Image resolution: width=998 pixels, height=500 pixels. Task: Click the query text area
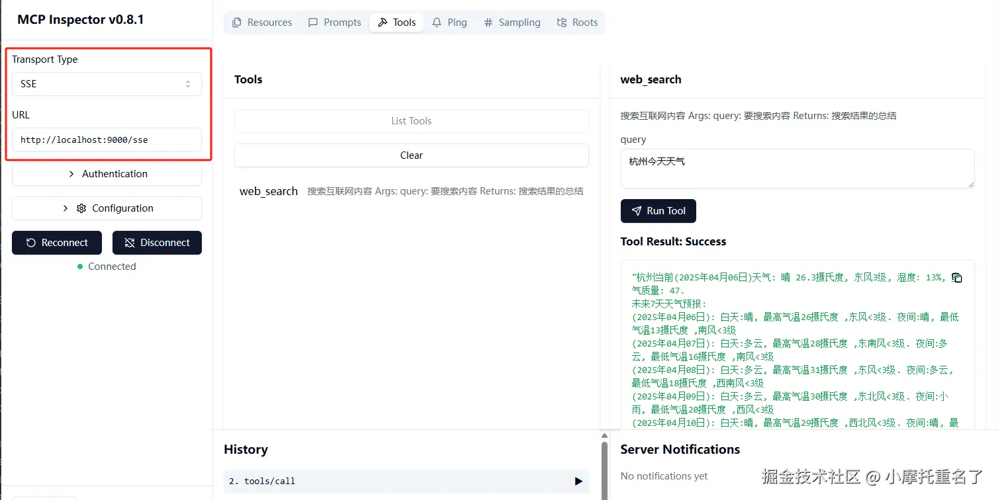pyautogui.click(x=797, y=169)
